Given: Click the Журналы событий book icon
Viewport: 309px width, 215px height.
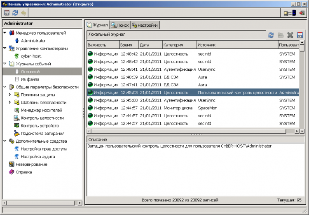Looking at the screenshot, I should pyautogui.click(x=12, y=64).
